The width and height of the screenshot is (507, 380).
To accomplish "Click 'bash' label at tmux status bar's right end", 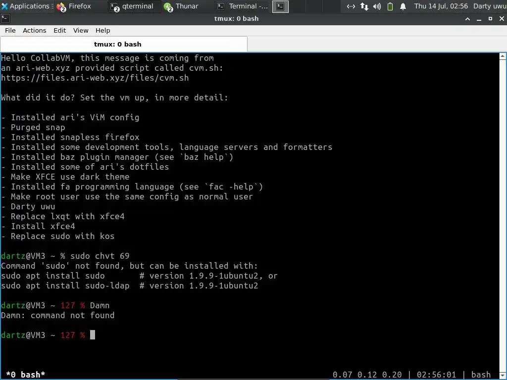I will point(481,375).
